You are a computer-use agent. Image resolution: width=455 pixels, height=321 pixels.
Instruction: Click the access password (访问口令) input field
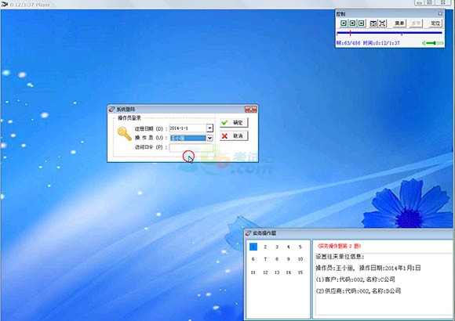coord(191,147)
